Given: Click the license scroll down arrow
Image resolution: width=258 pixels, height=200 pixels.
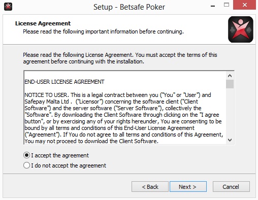Looking at the screenshot, I should 230,140.
